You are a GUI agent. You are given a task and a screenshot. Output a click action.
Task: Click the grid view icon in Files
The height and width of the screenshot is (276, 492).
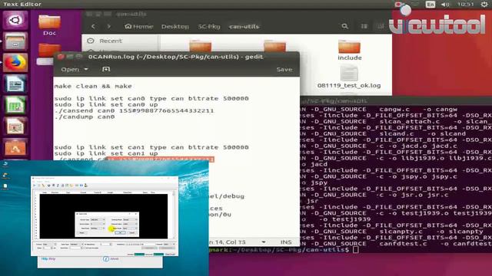(381, 27)
